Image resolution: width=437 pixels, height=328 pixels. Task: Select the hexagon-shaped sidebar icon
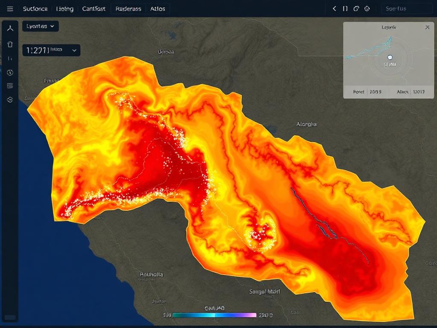[x=10, y=100]
